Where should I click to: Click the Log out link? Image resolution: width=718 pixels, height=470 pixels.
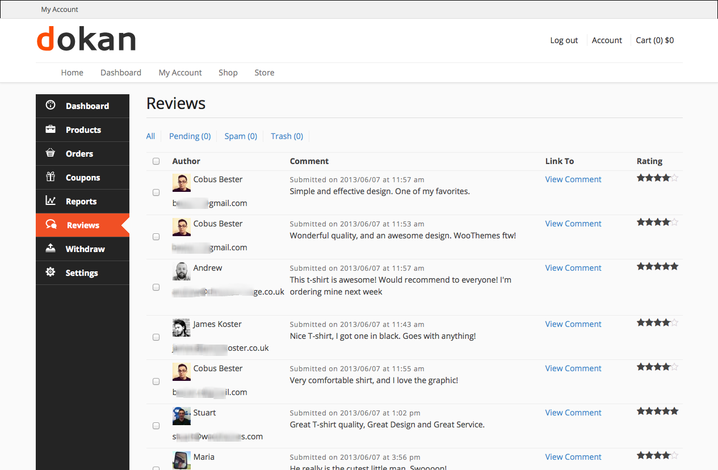click(564, 40)
